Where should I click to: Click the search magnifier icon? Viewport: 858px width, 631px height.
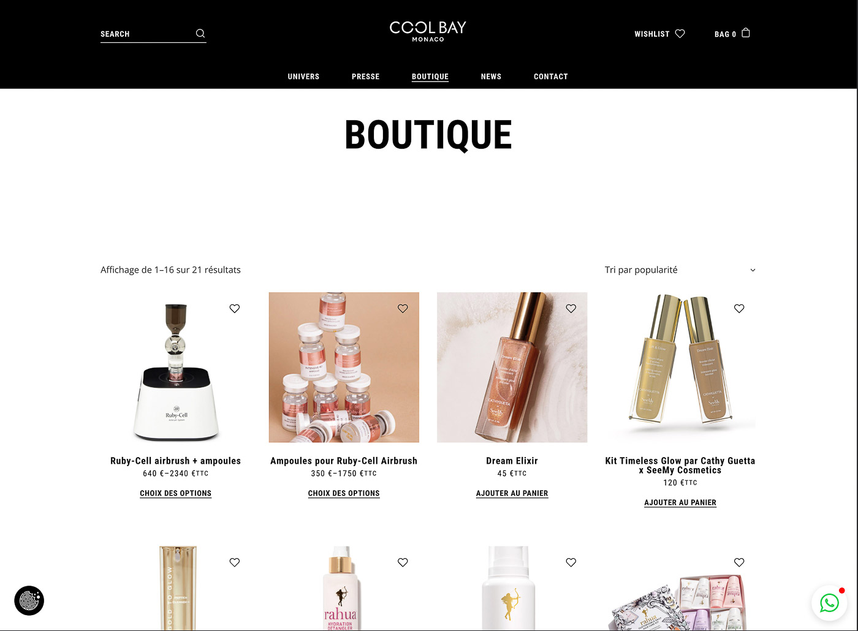(200, 34)
